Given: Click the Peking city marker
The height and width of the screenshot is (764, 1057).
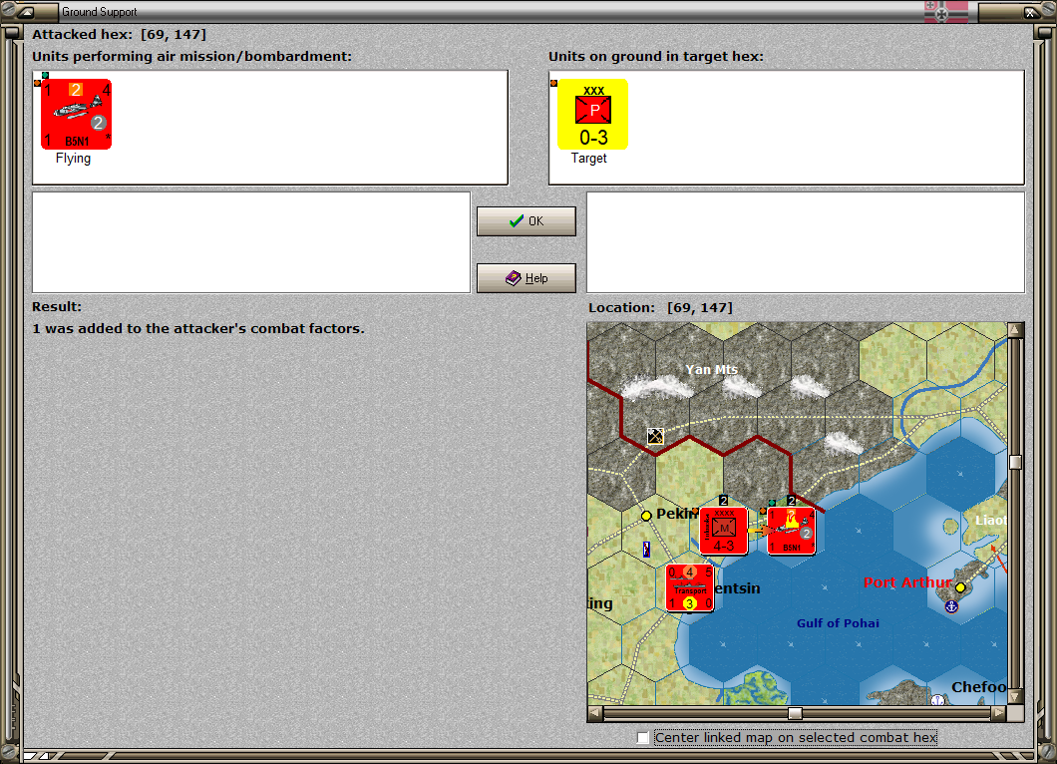Looking at the screenshot, I should (646, 516).
